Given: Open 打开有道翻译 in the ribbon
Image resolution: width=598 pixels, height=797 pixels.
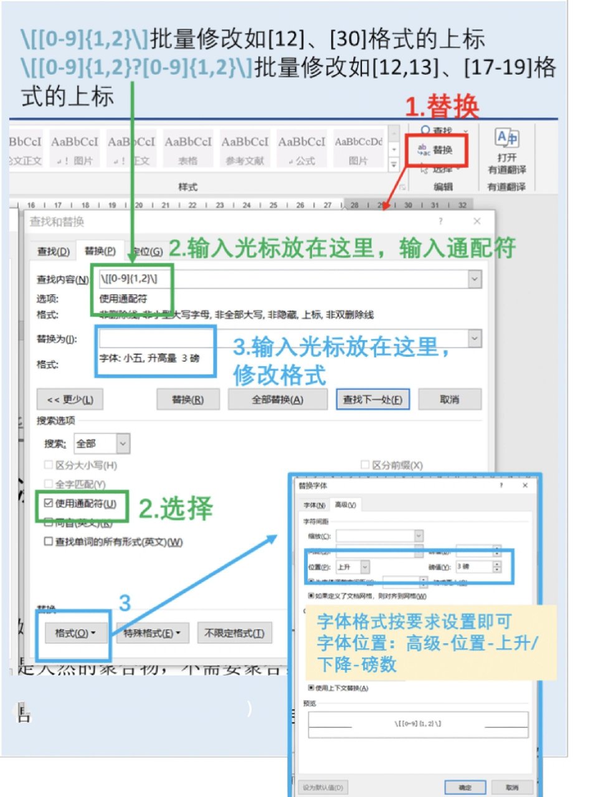Looking at the screenshot, I should 507,152.
